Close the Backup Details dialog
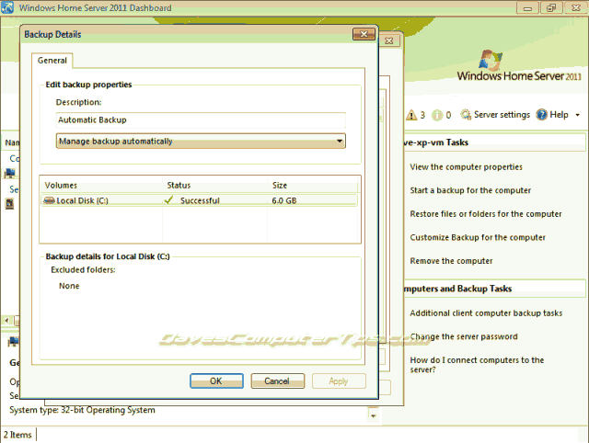The height and width of the screenshot is (443, 589). pos(364,34)
